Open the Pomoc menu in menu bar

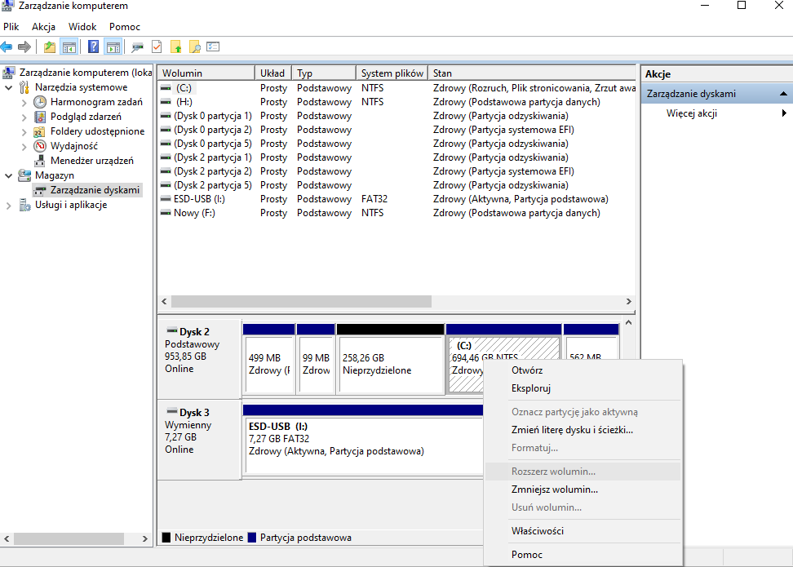tap(124, 27)
